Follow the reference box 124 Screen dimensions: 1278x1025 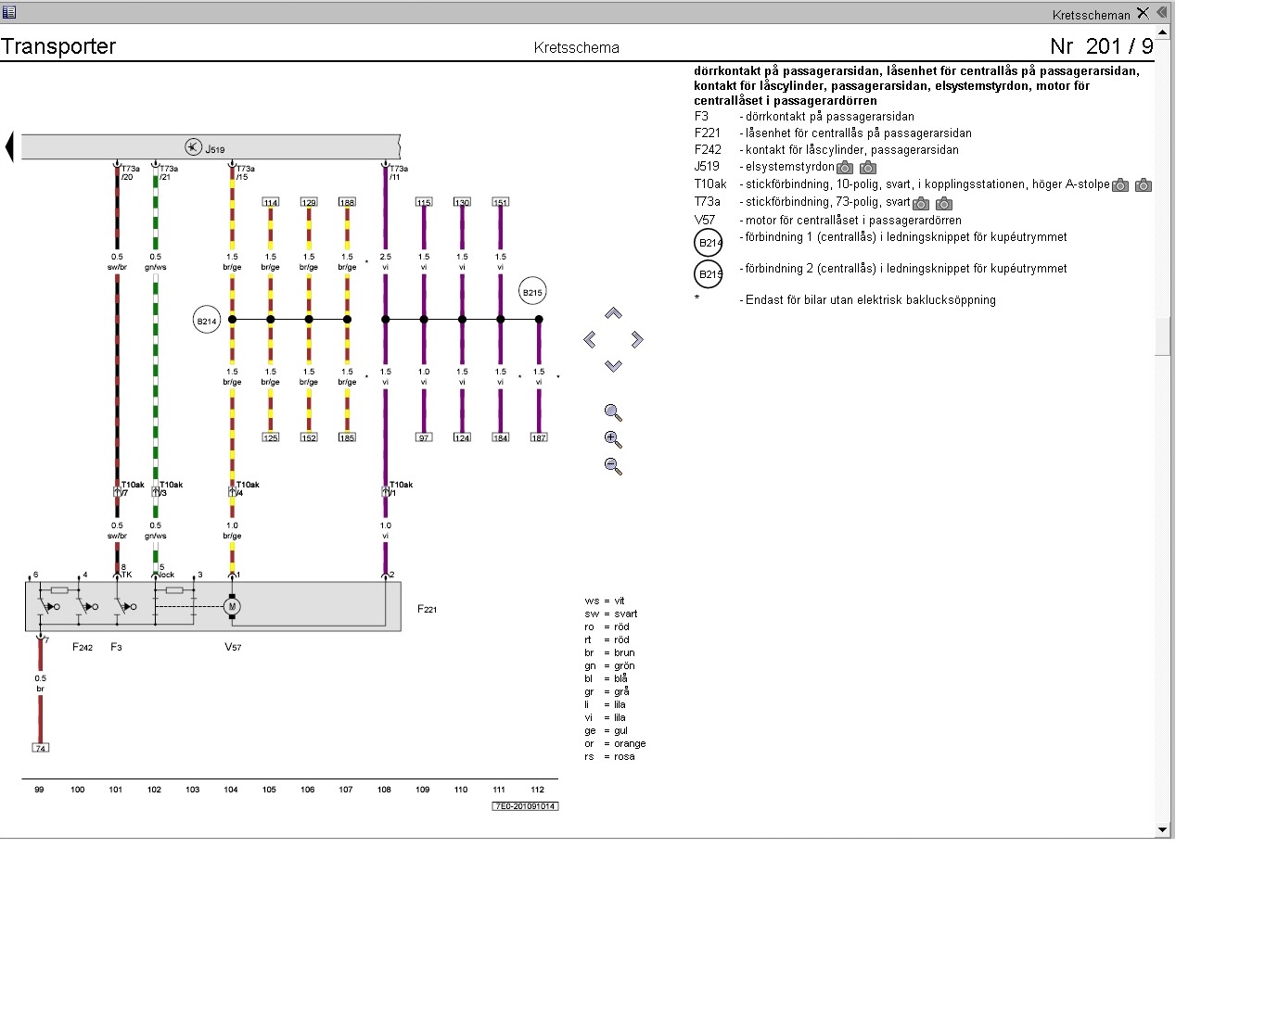[462, 437]
